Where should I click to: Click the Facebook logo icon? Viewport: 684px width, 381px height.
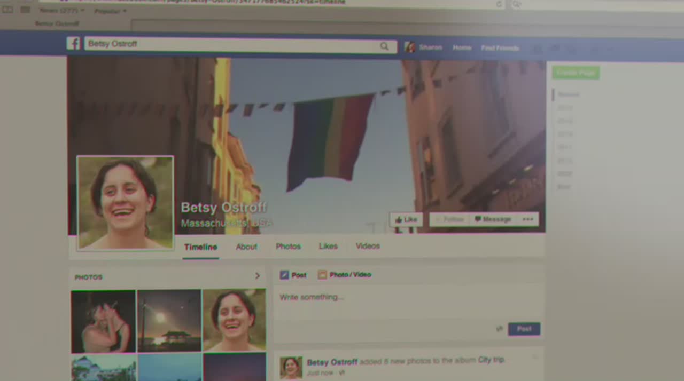tap(73, 44)
